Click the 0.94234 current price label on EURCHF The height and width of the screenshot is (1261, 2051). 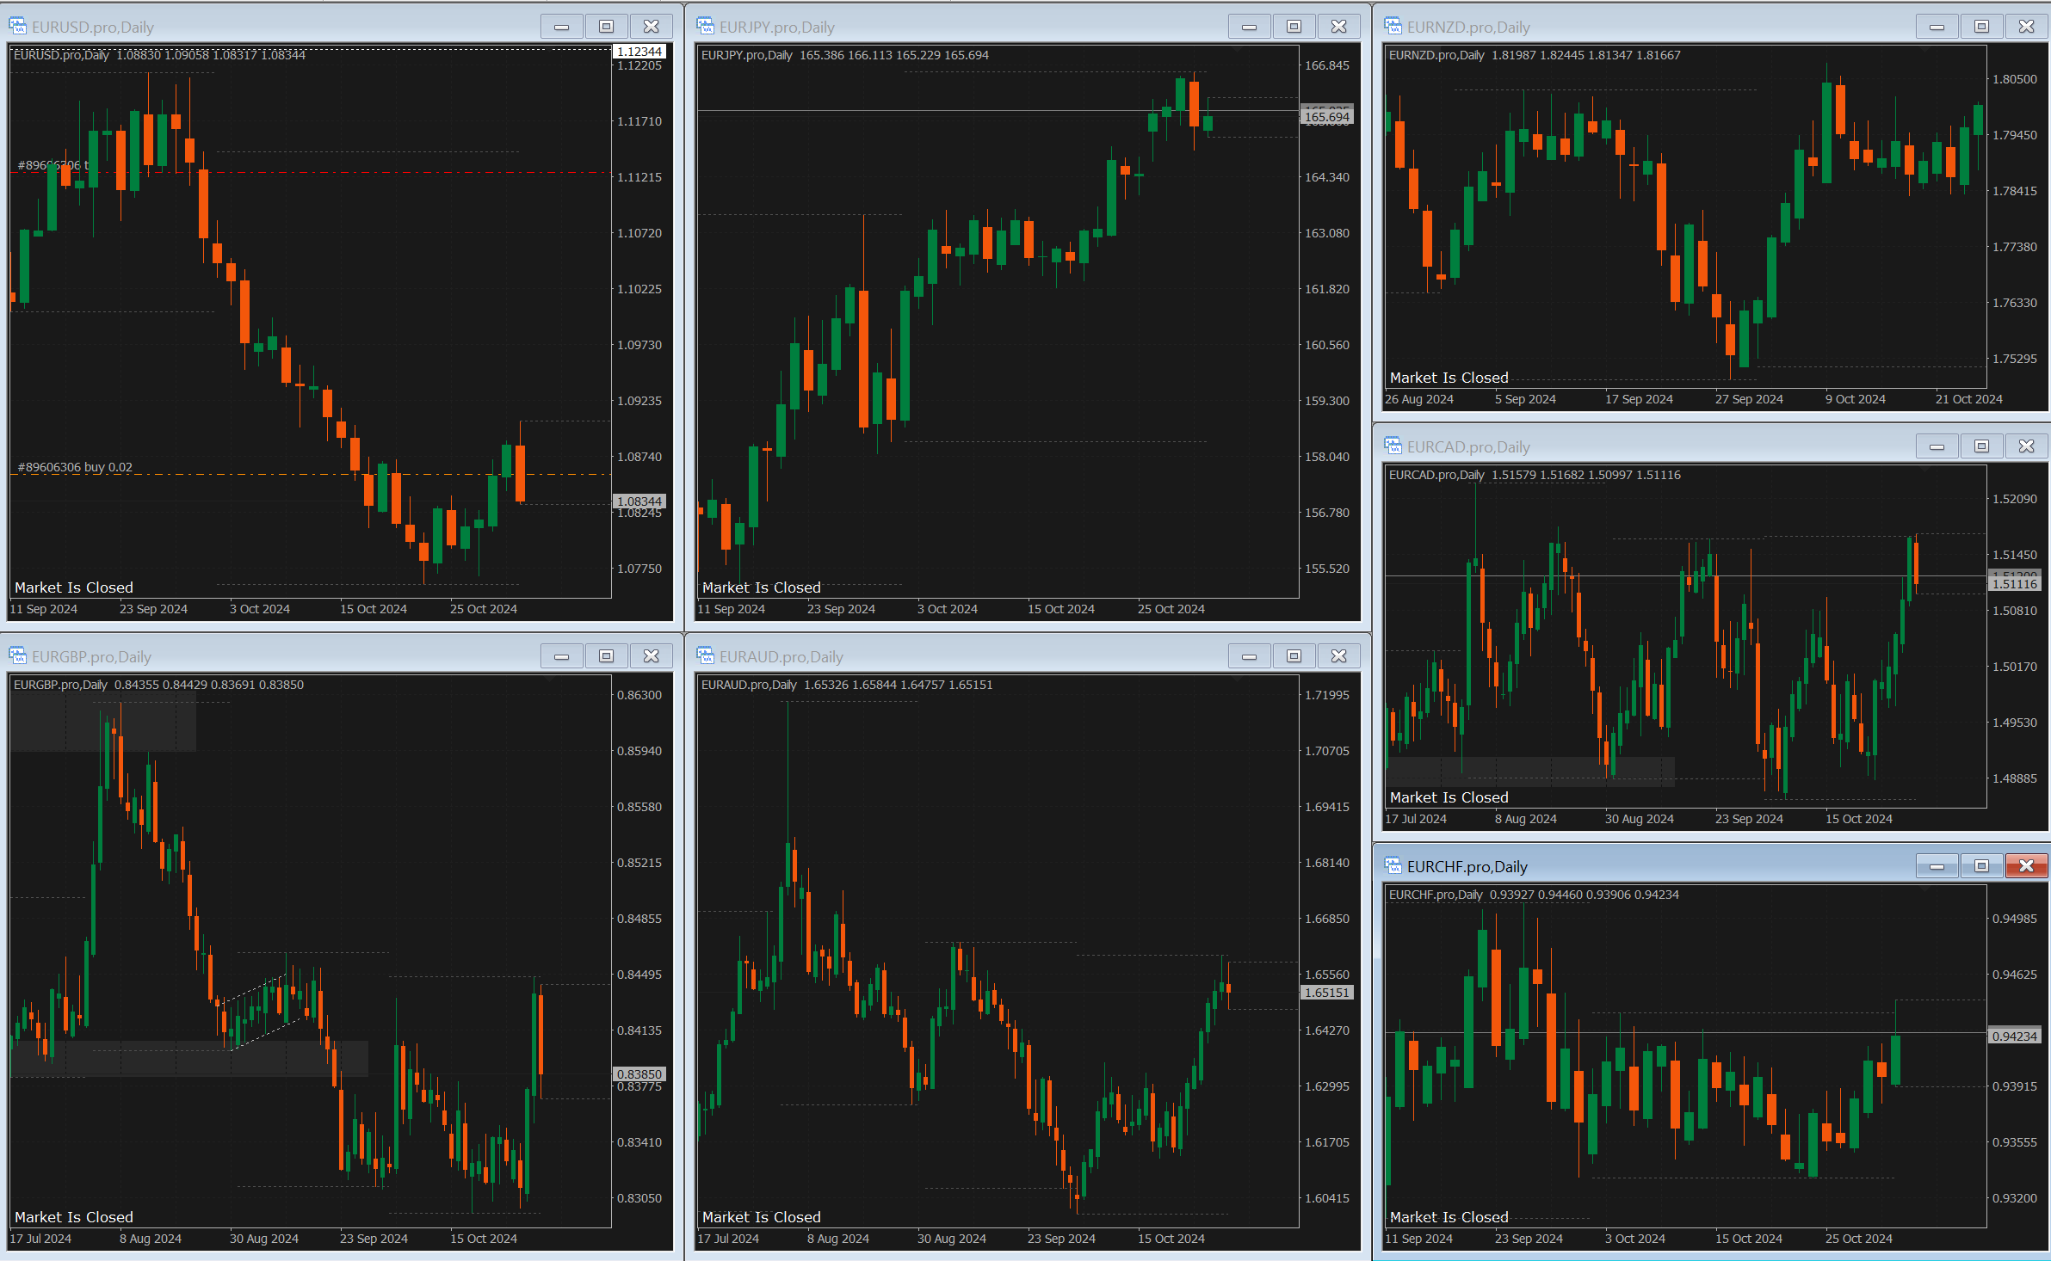tap(2015, 1036)
